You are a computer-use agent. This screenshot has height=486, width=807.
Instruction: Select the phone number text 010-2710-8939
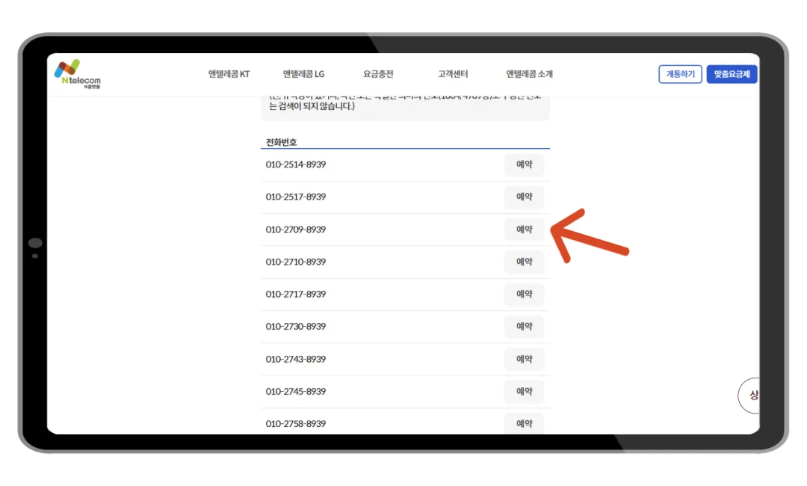tap(296, 262)
